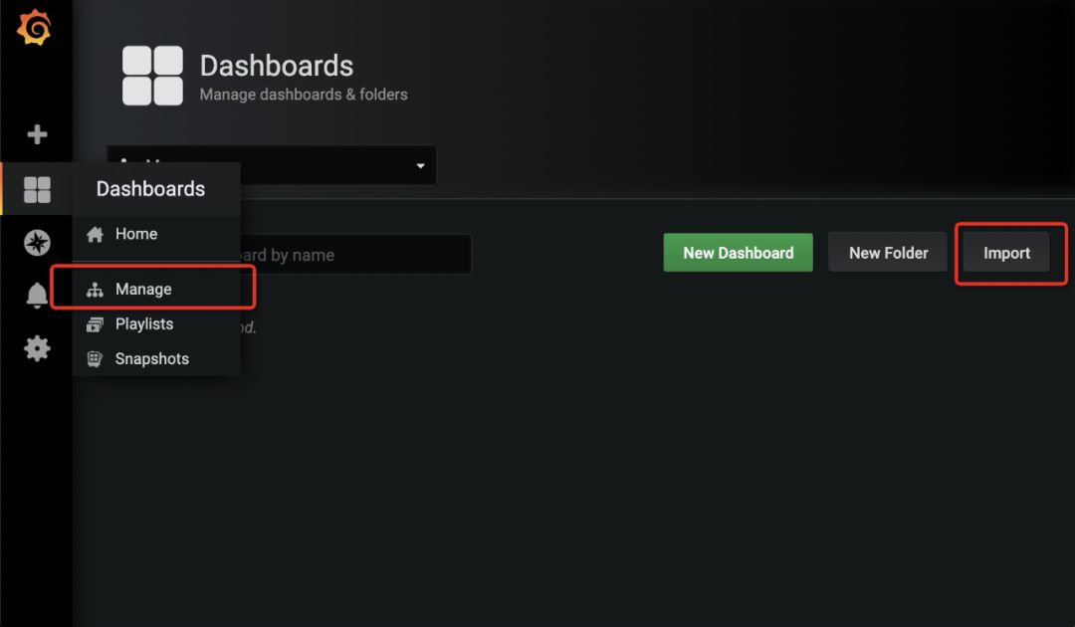Viewport: 1075px width, 627px height.
Task: Expand the dropdown caret arrow below header
Action: click(x=420, y=166)
